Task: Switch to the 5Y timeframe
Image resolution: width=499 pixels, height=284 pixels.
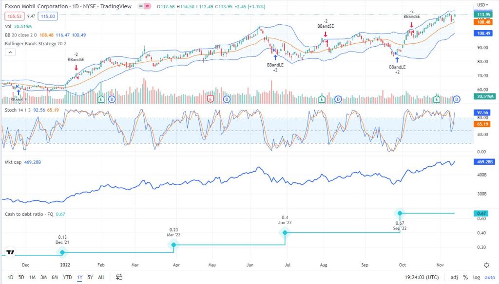Action: [x=89, y=276]
